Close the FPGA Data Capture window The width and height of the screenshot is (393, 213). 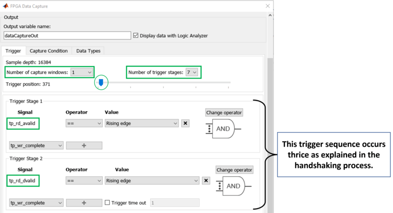[268, 7]
